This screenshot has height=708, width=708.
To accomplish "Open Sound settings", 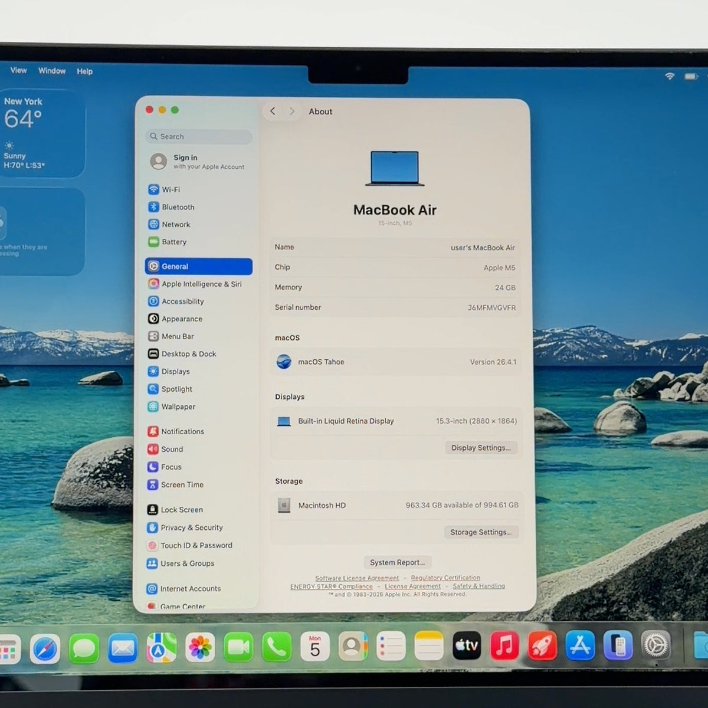I will pyautogui.click(x=165, y=449).
